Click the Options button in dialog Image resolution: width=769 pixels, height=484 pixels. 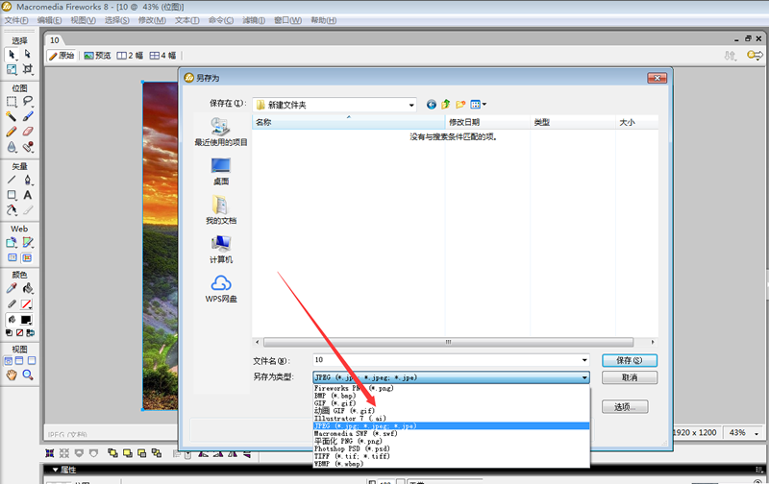pyautogui.click(x=625, y=407)
